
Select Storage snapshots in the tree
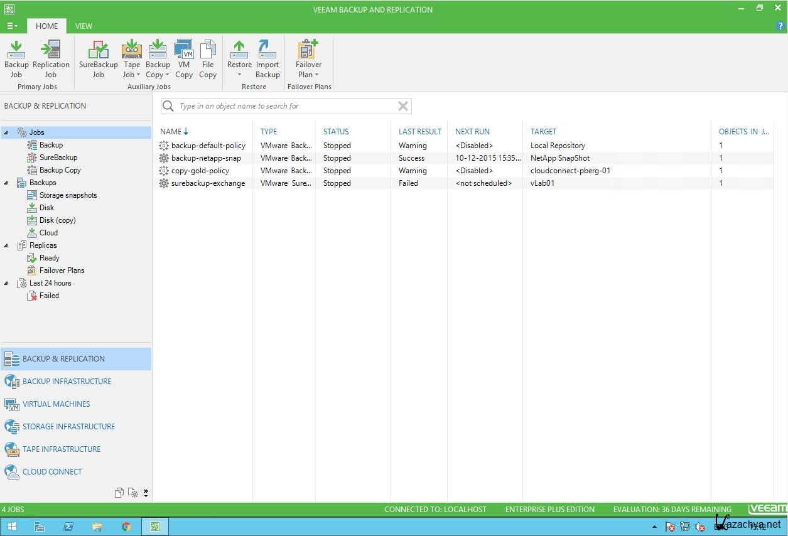coord(68,195)
